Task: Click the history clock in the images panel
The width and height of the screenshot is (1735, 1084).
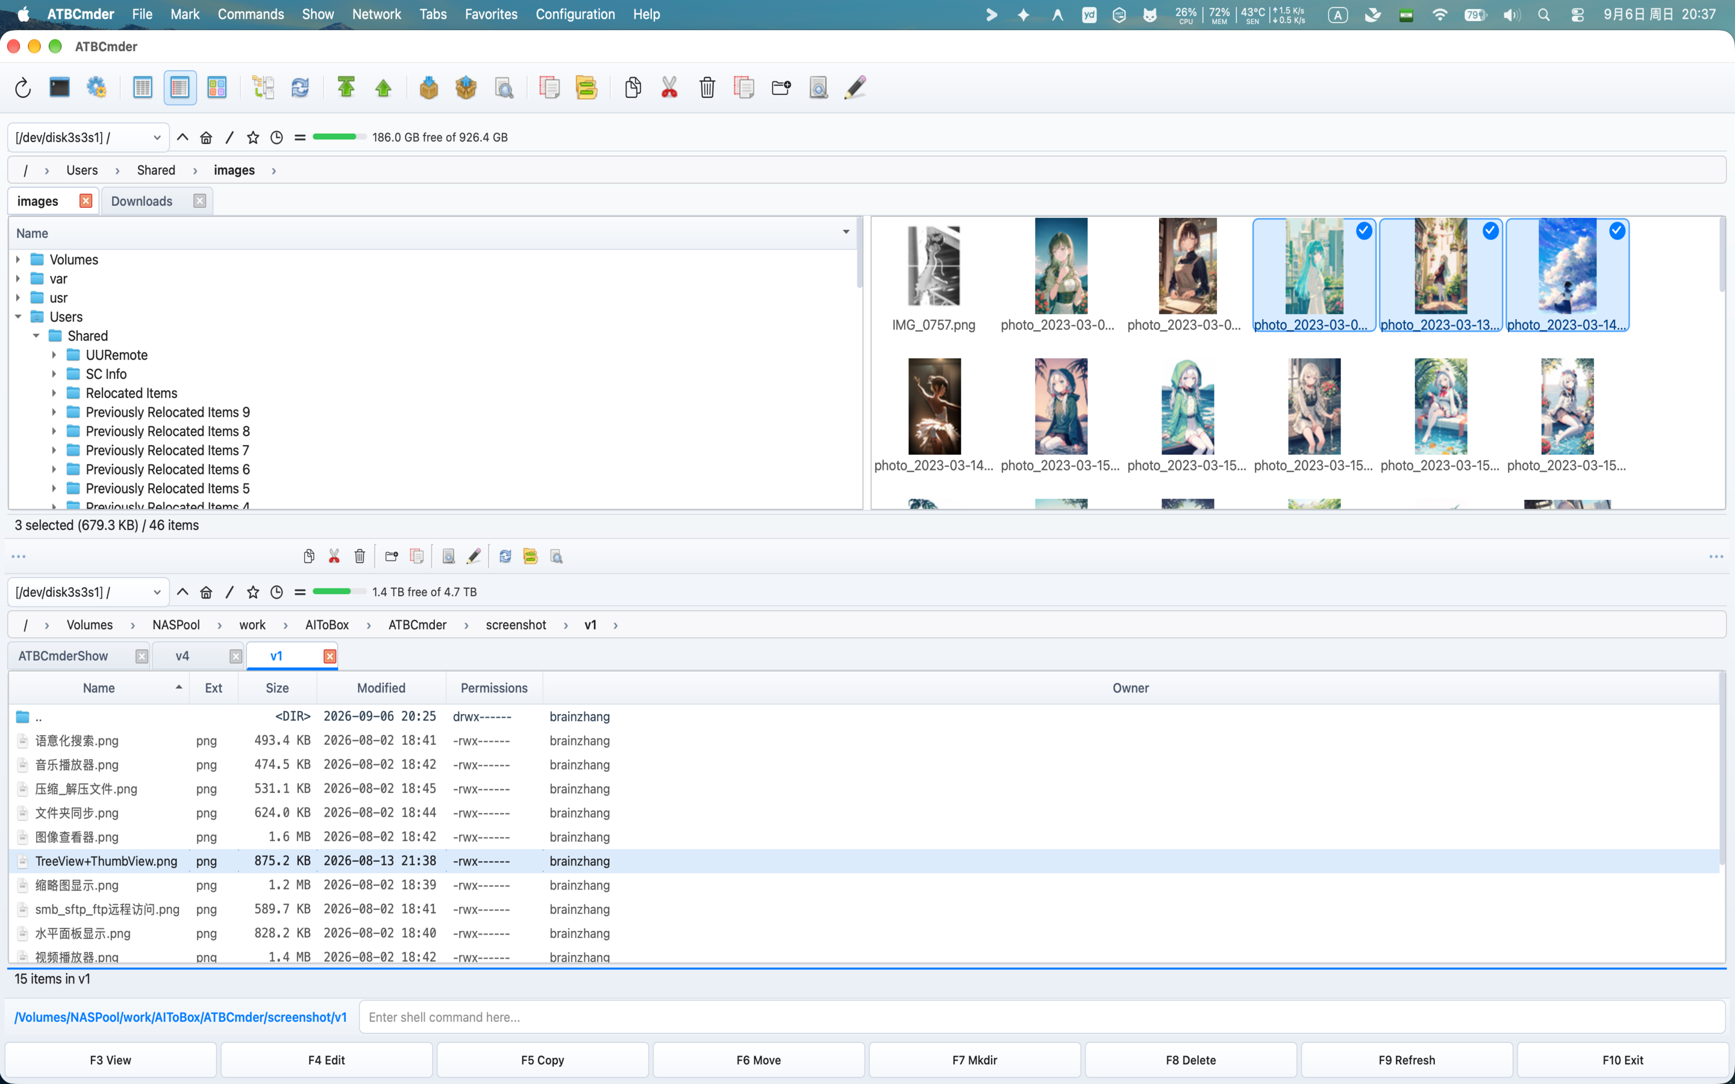Action: [277, 138]
